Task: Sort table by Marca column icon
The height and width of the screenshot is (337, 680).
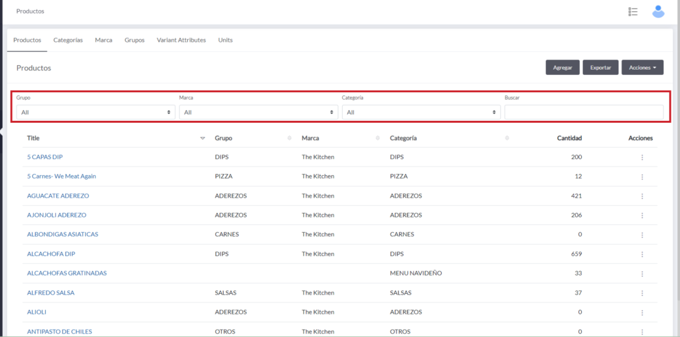Action: click(x=377, y=139)
